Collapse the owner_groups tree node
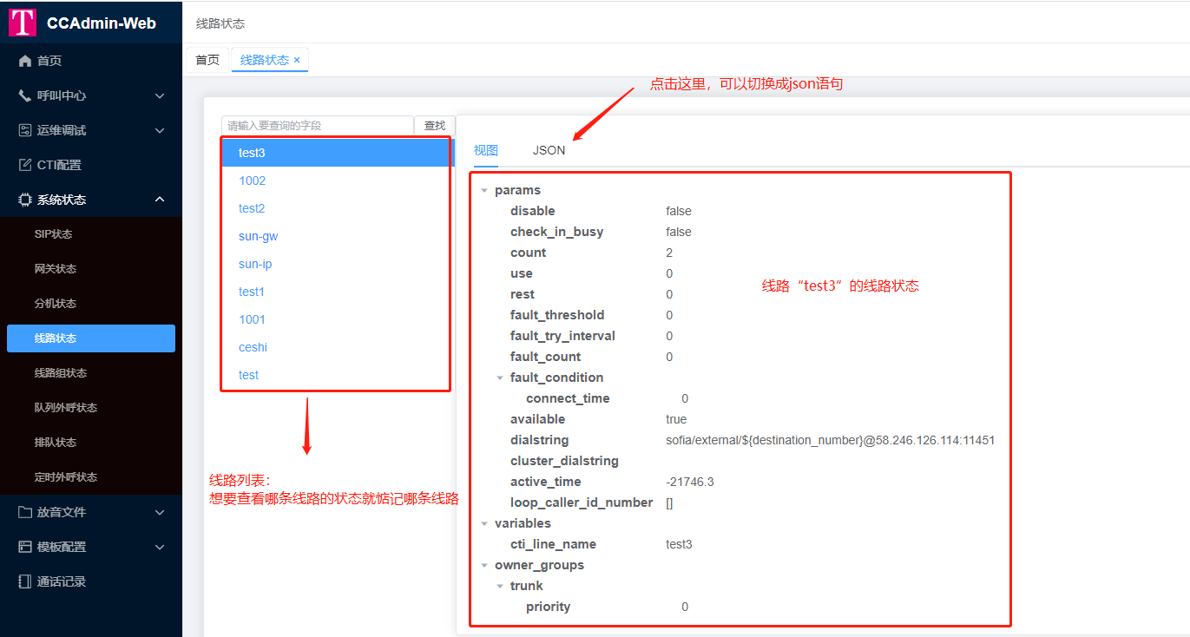 (x=484, y=565)
